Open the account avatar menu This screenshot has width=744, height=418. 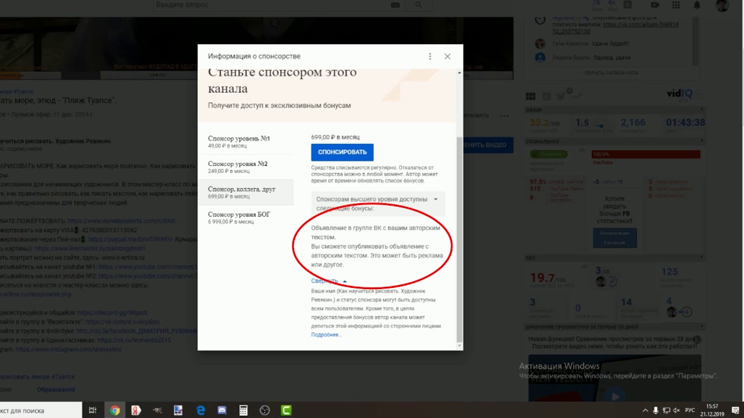pyautogui.click(x=722, y=5)
